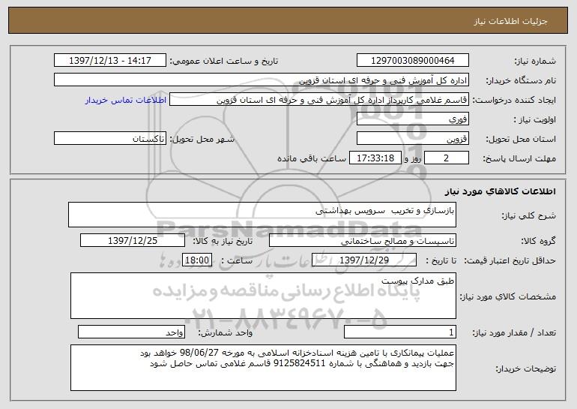Click the اولویت نیاز label
Screen dimensions: 577x409
coord(535,119)
